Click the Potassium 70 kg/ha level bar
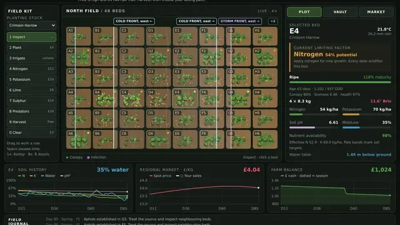This screenshot has height=225, width=400. [367, 114]
